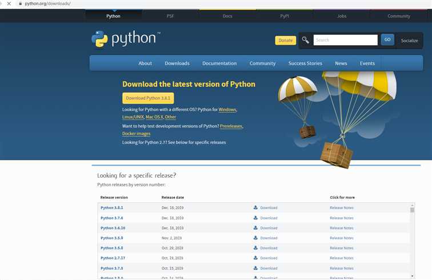This screenshot has height=280, width=432.
Task: Select the Python top-level tab
Action: click(x=113, y=16)
